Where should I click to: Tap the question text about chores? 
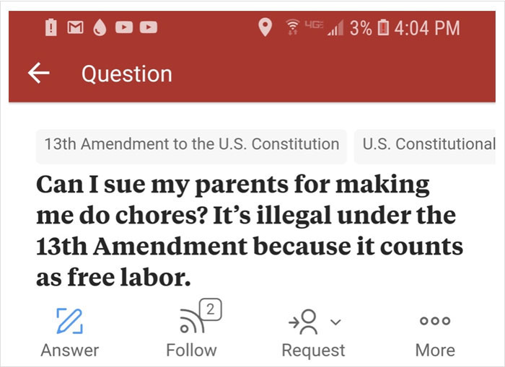tap(249, 231)
